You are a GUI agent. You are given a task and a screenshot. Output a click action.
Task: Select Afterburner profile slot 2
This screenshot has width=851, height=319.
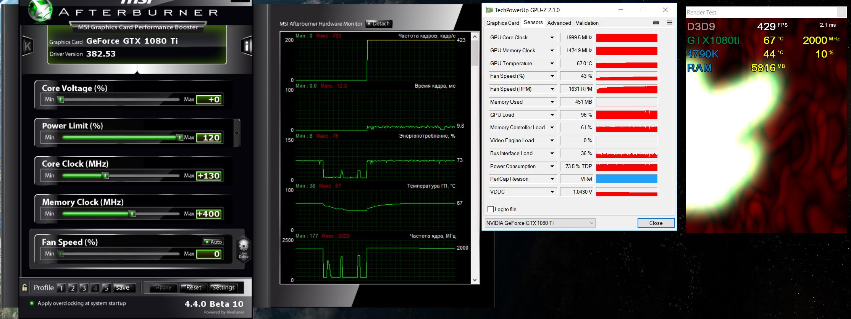(x=73, y=288)
